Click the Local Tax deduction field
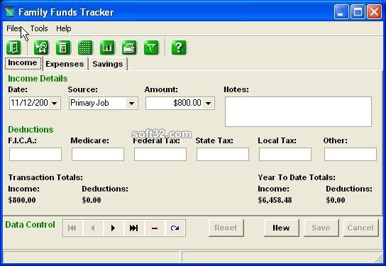The width and height of the screenshot is (386, 266). pyautogui.click(x=285, y=155)
